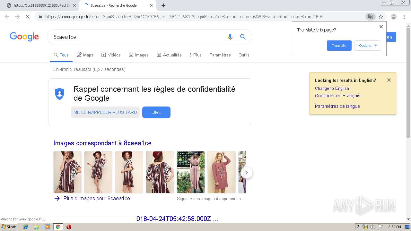The width and height of the screenshot is (411, 231).
Task: Click the result link with date 018-04-24T05:42:58
Action: [178, 219]
